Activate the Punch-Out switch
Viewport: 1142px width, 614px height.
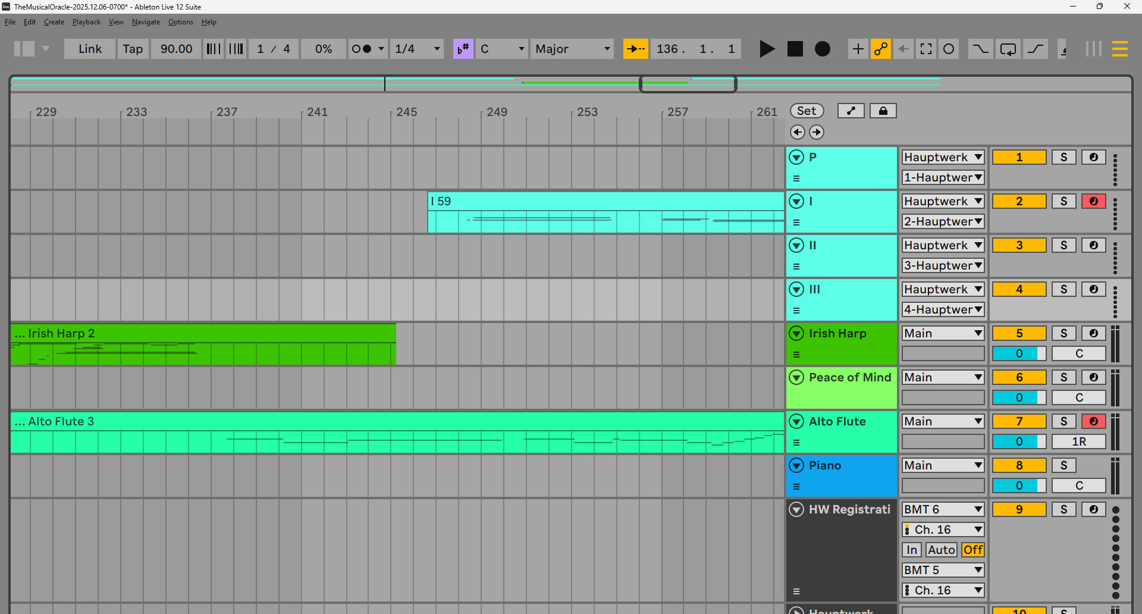1036,49
